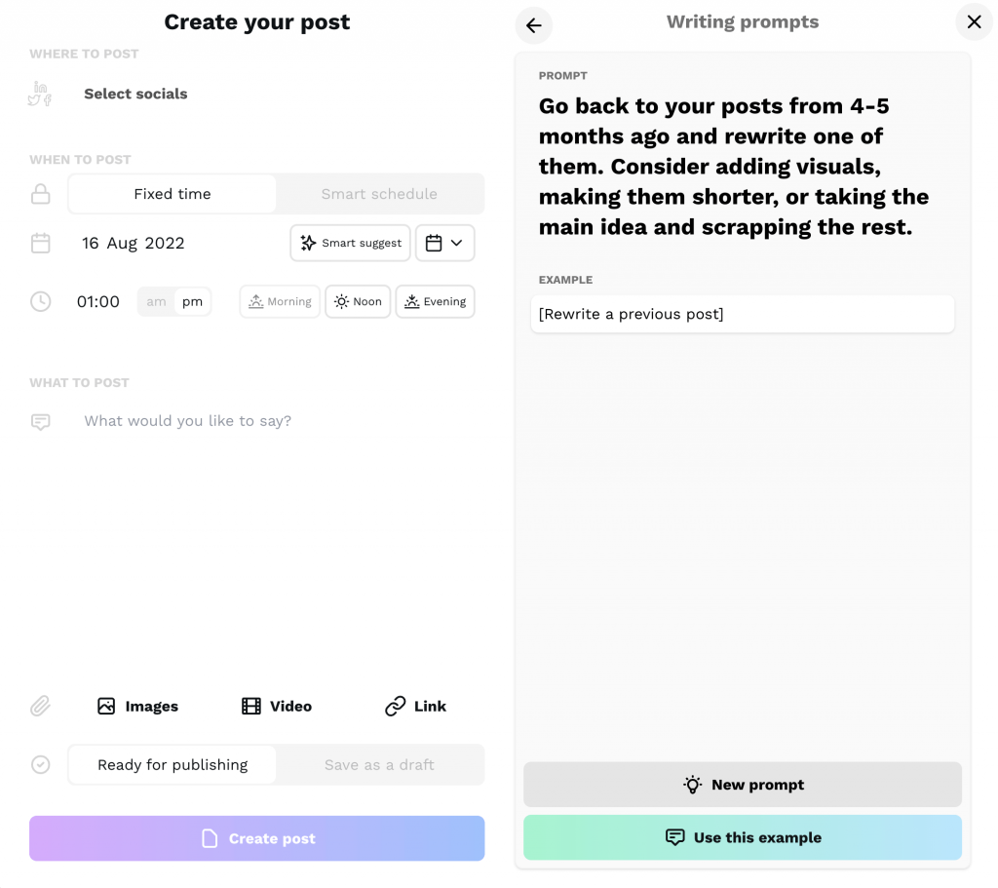Click the checkmark circle status icon
998x888 pixels.
41,765
